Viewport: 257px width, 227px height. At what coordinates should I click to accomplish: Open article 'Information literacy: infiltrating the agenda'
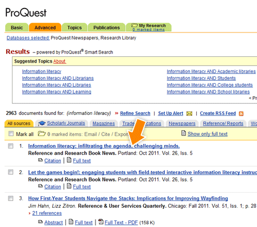[x=104, y=146]
